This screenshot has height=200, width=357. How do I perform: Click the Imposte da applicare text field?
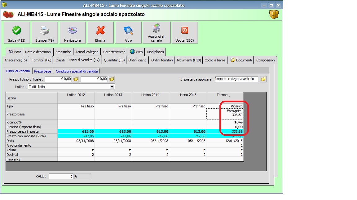pyautogui.click(x=236, y=79)
